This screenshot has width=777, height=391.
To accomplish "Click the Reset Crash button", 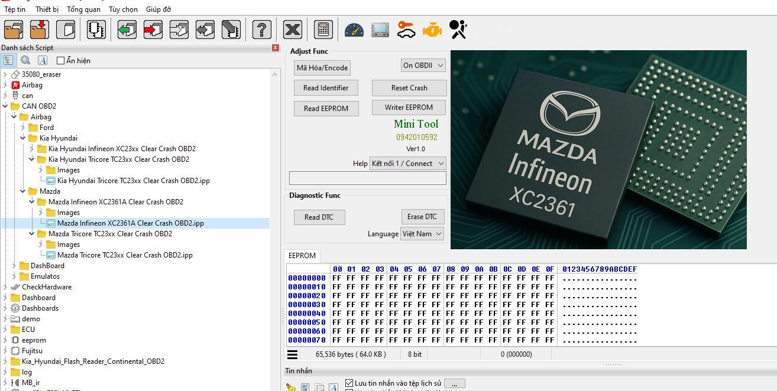I will tap(409, 88).
